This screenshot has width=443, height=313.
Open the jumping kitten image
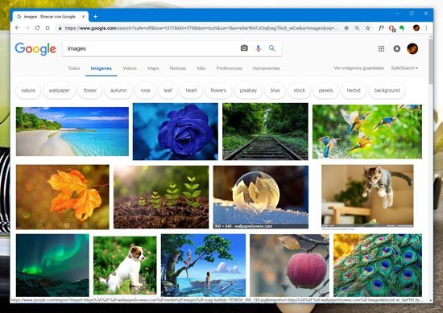(x=367, y=196)
